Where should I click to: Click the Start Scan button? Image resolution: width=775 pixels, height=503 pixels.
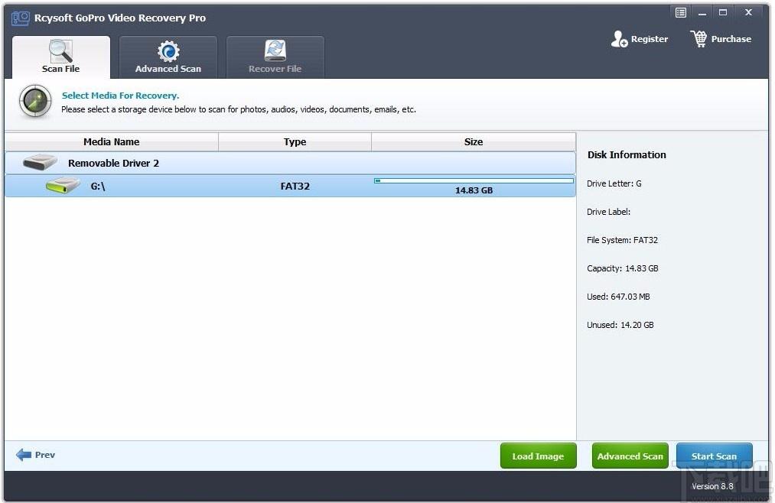pyautogui.click(x=715, y=456)
